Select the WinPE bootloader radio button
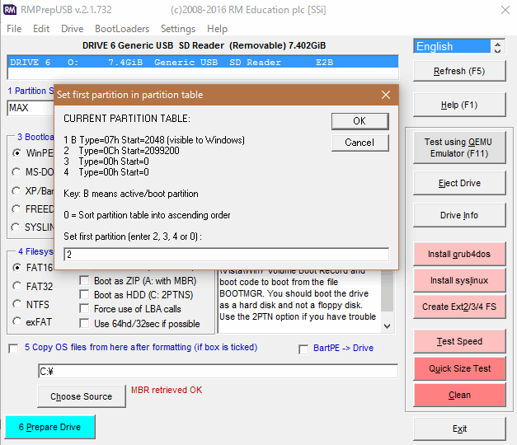This screenshot has width=517, height=445. pyautogui.click(x=16, y=153)
